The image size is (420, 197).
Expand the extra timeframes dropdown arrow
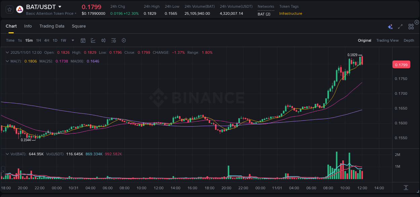pos(72,40)
